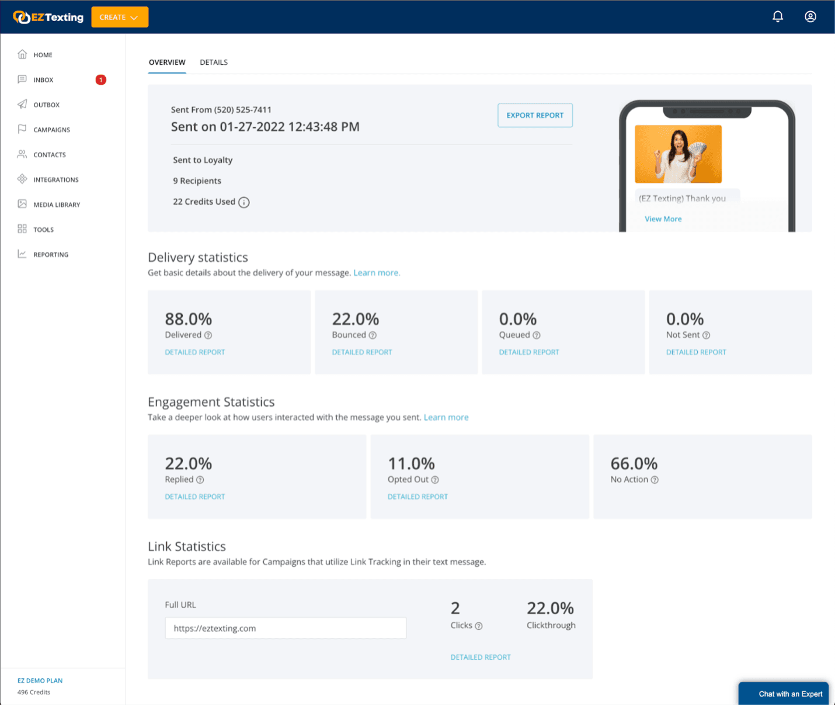Select the Overview tab
This screenshot has height=707, width=835.
coord(167,63)
